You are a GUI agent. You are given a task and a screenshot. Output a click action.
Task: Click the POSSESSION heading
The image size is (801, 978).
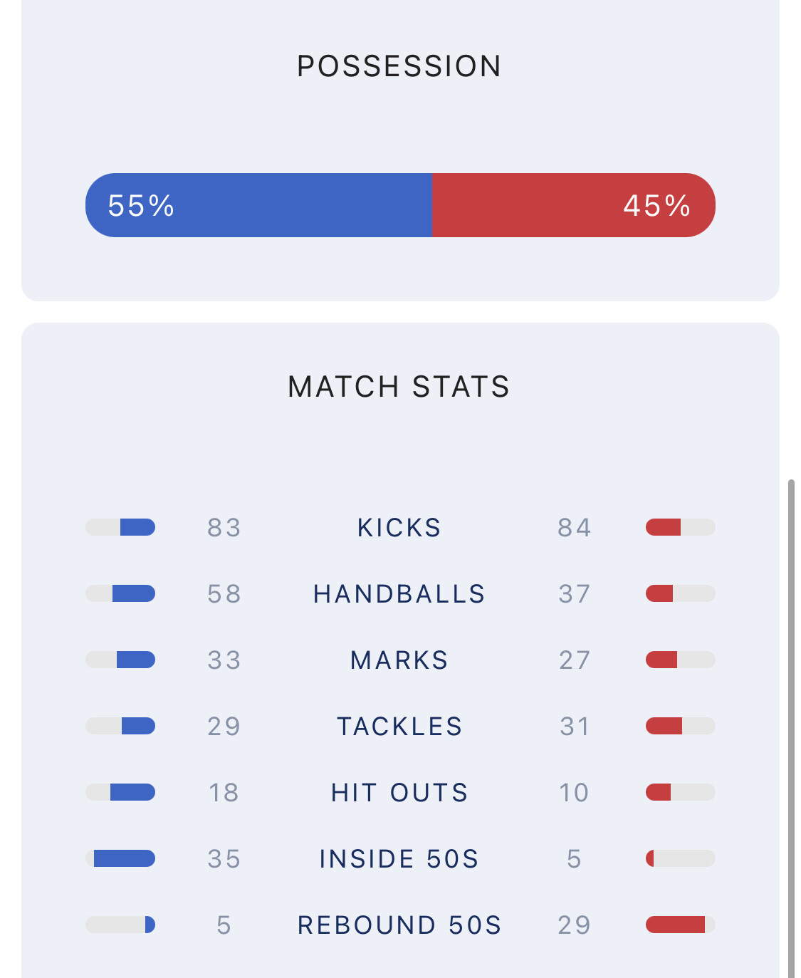click(x=399, y=66)
